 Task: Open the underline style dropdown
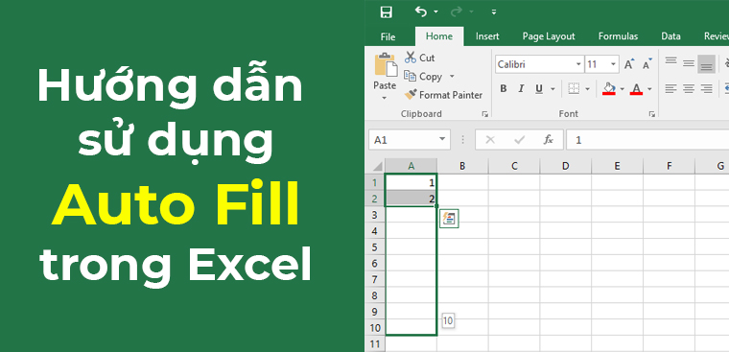[x=553, y=89]
